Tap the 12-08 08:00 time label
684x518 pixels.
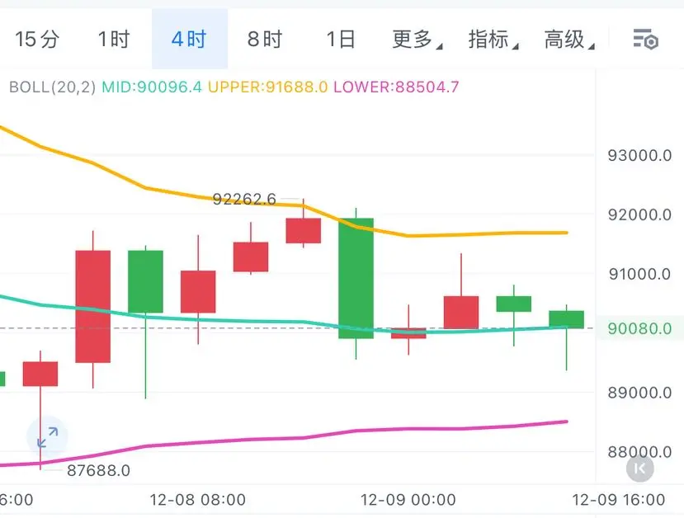[198, 500]
